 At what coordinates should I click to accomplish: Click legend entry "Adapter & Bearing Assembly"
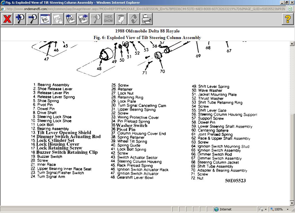pyautogui.click(x=222, y=170)
